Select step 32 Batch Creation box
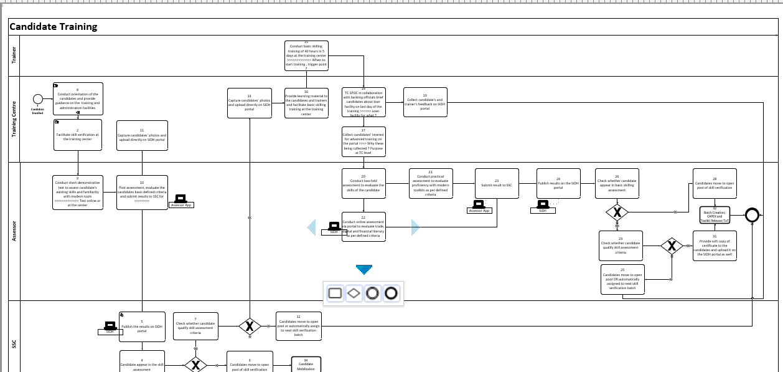The height and width of the screenshot is (372, 783). (x=715, y=216)
